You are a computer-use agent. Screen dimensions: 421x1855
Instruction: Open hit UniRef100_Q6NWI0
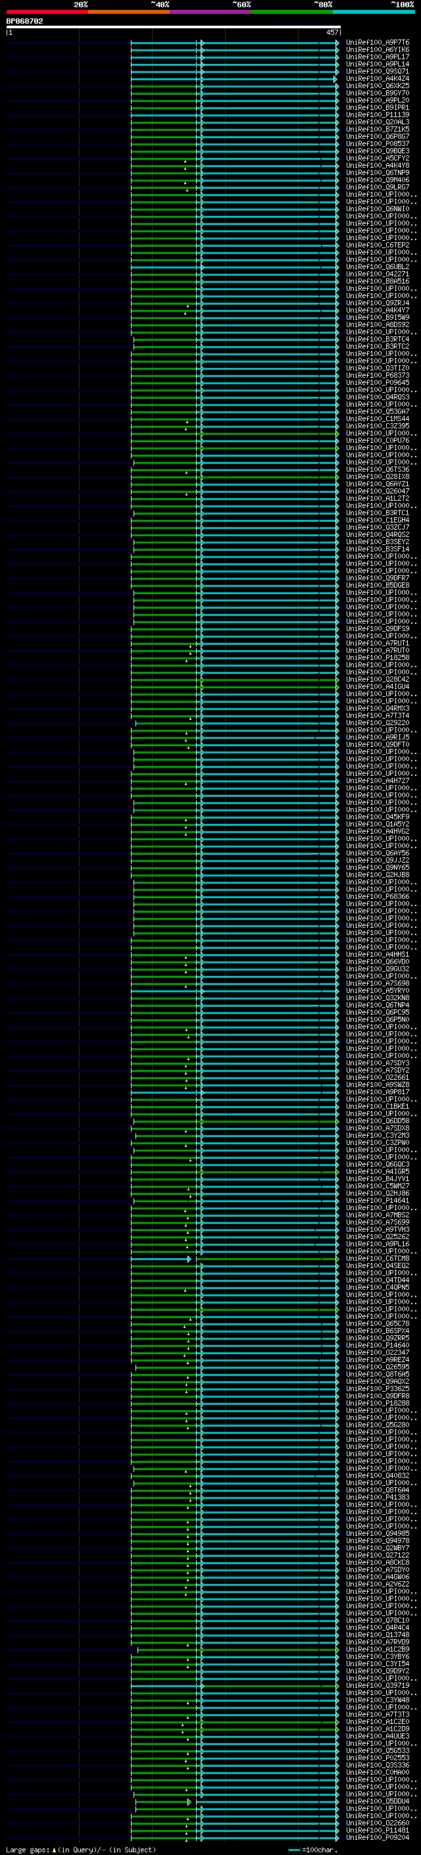pos(378,209)
